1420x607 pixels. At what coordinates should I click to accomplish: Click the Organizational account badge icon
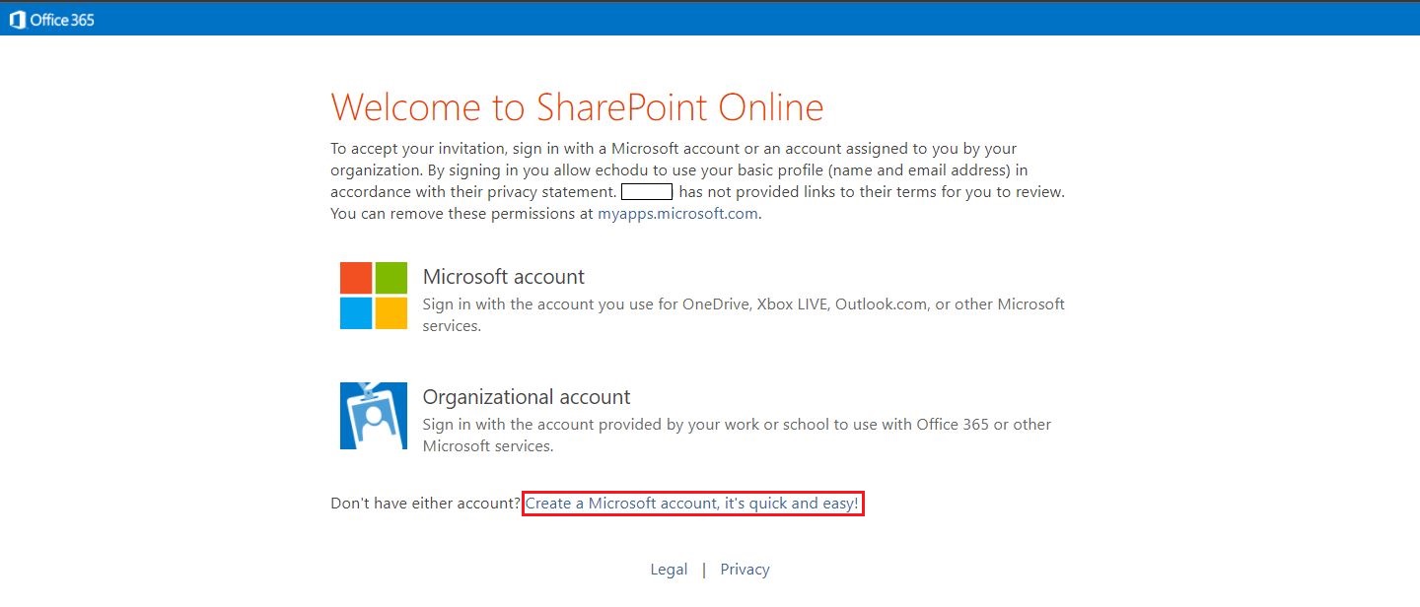pos(374,416)
